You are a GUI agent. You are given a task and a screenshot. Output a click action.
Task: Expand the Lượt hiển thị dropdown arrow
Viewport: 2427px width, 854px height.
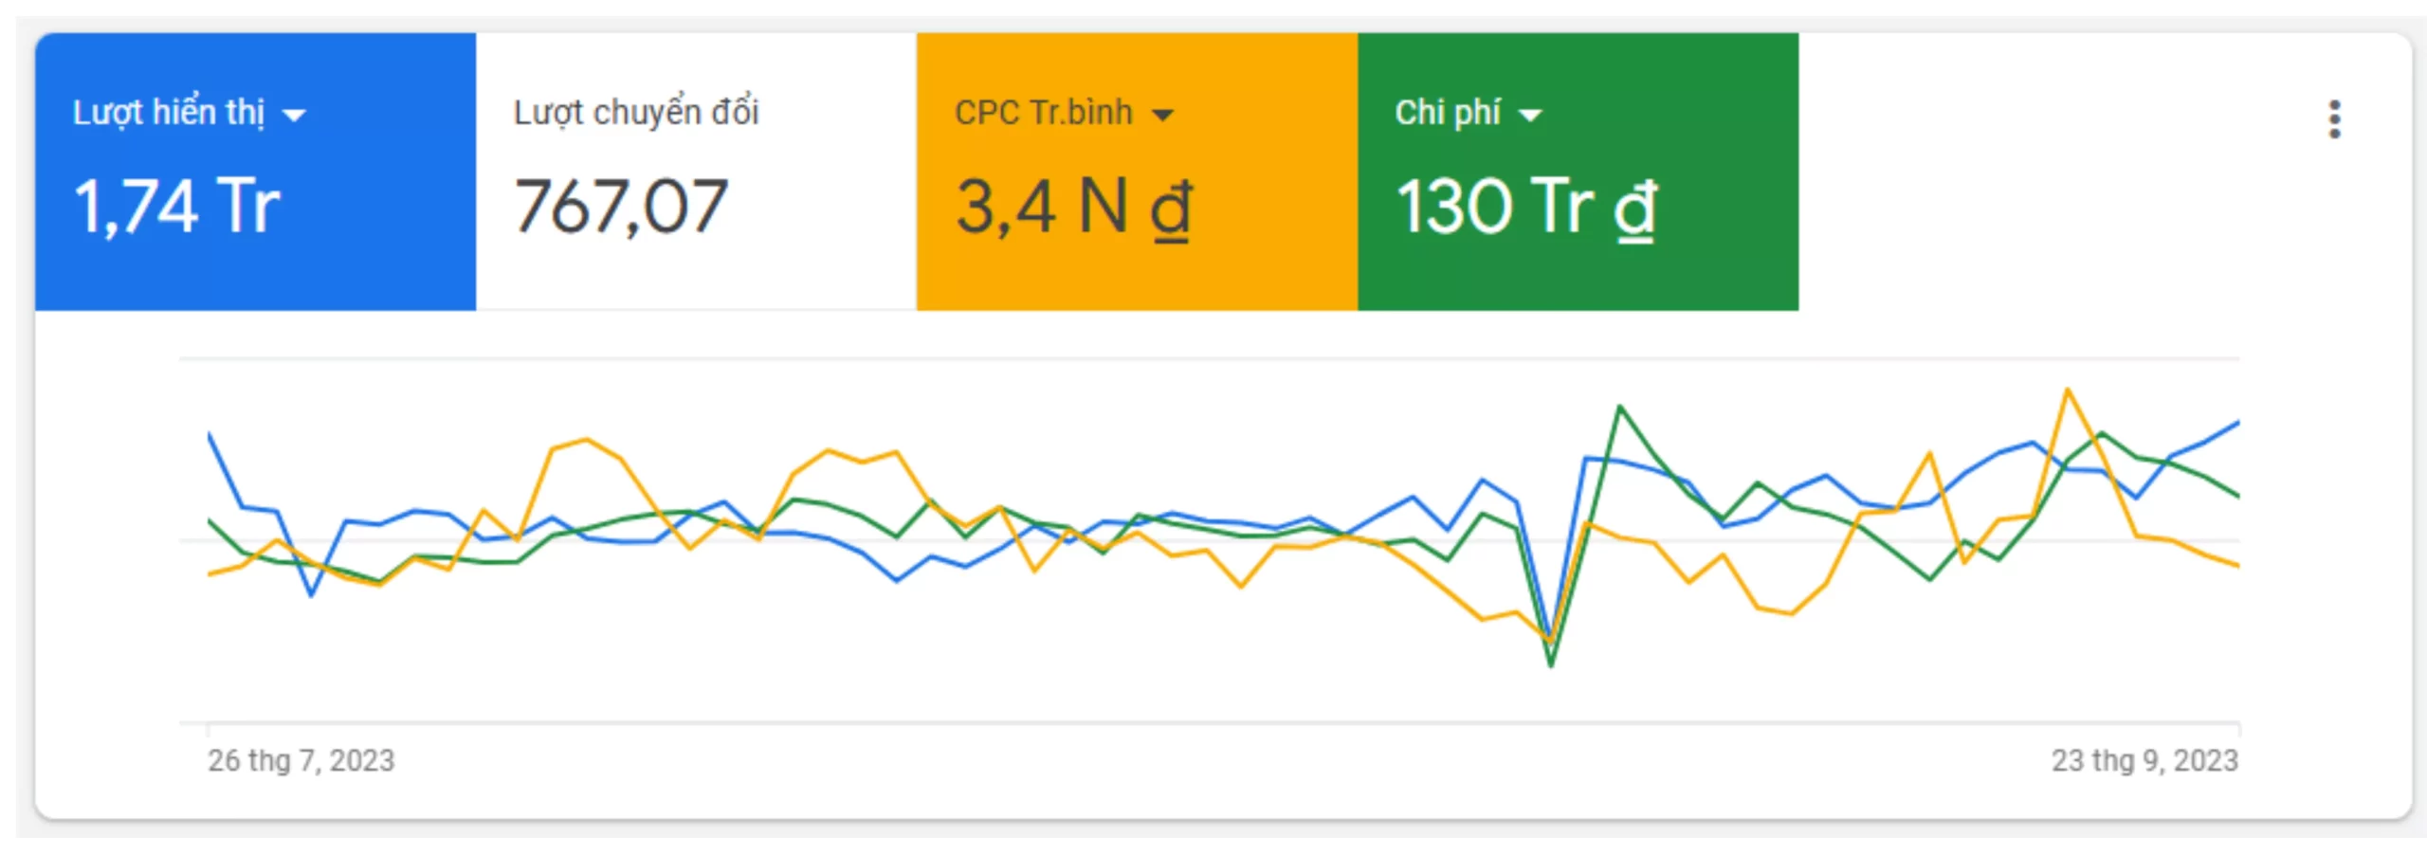point(295,116)
